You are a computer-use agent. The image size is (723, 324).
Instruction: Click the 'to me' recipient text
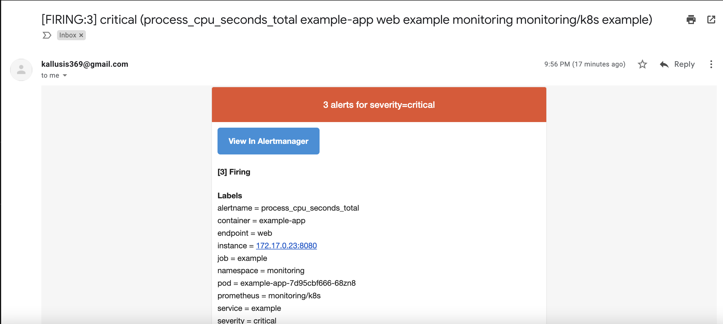(50, 75)
